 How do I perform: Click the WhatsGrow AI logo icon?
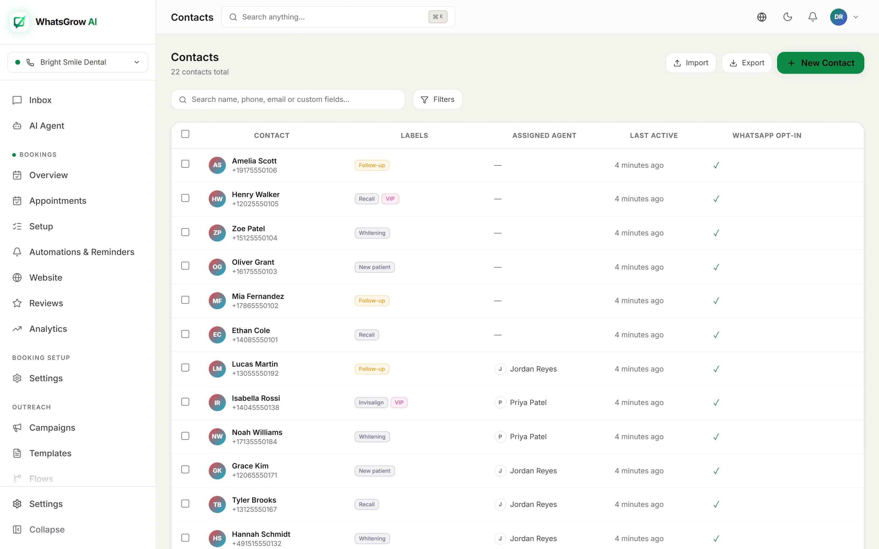point(20,22)
